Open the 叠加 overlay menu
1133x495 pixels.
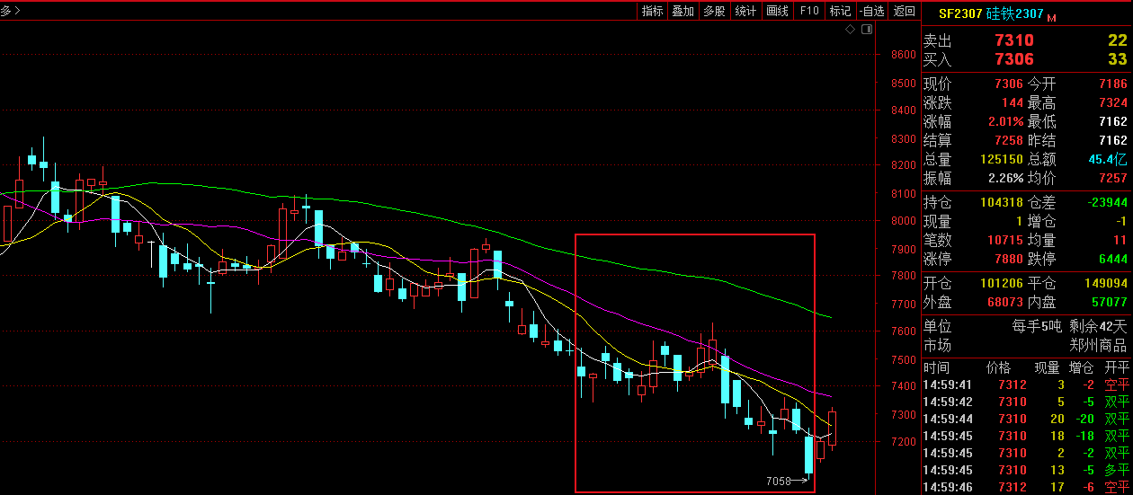pos(682,11)
